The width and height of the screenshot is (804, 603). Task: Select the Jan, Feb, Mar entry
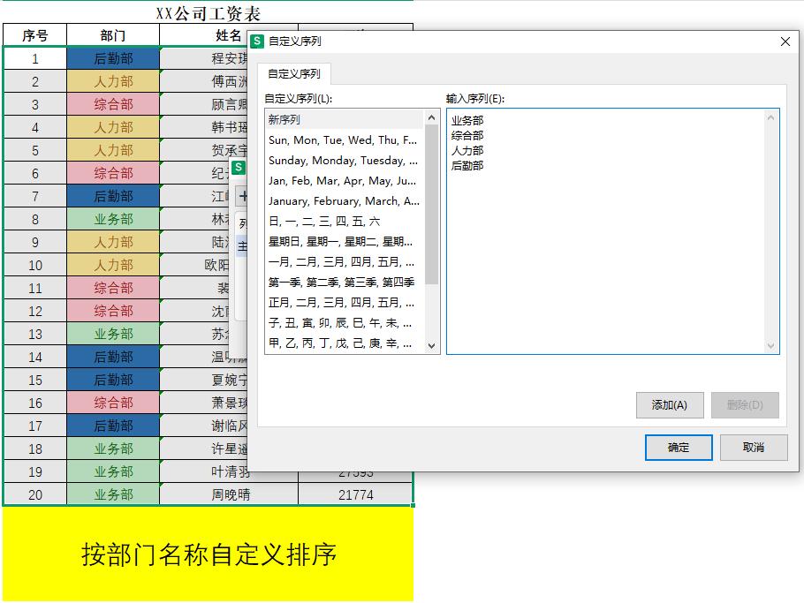[345, 180]
